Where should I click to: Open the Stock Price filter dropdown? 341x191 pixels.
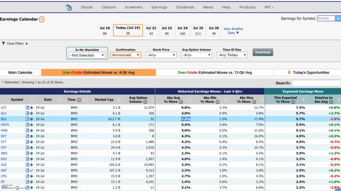click(x=161, y=55)
